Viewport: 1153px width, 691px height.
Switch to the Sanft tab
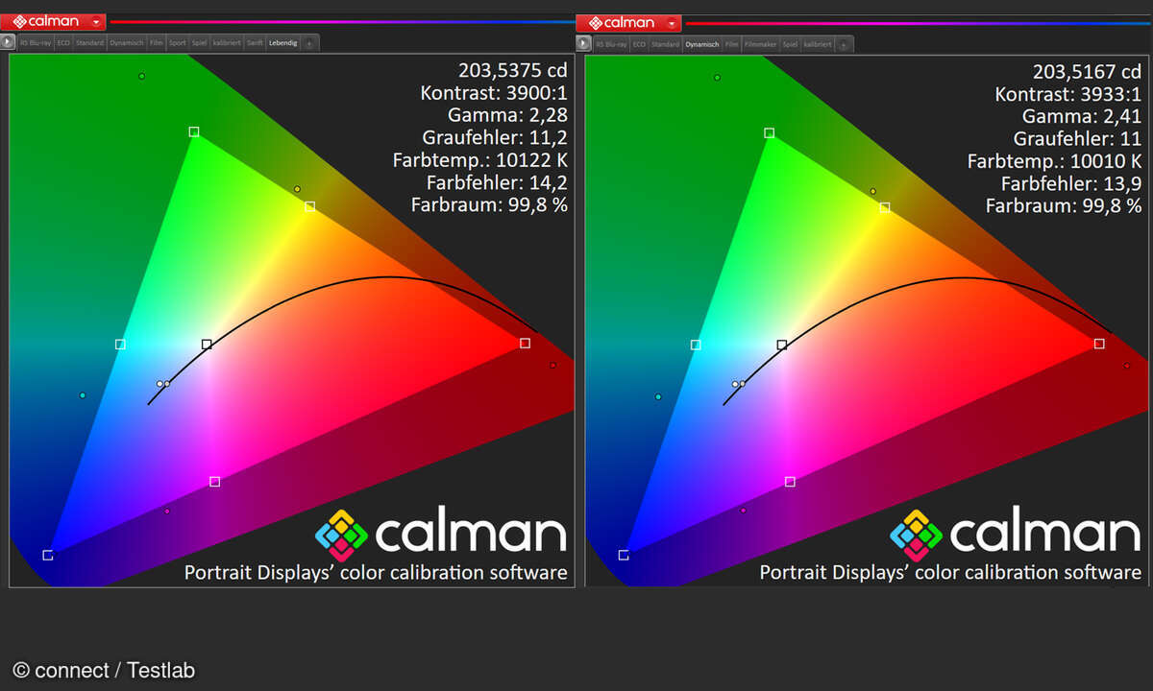pos(255,43)
